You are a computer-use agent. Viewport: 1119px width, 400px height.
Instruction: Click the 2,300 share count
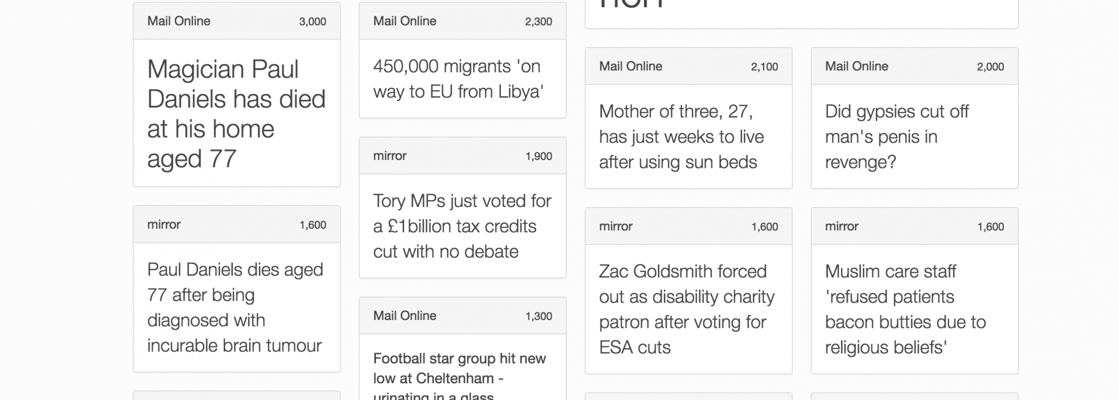coord(538,22)
